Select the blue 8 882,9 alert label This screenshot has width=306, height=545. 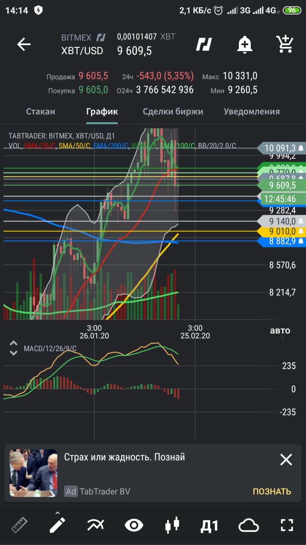[x=281, y=241]
